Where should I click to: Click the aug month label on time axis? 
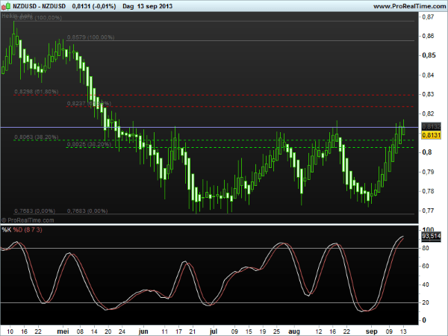pos(294,331)
